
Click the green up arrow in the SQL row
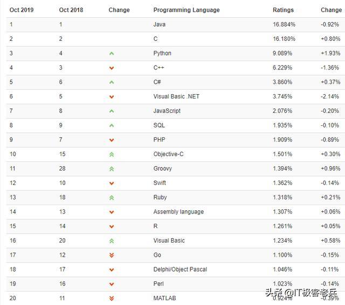coord(112,125)
